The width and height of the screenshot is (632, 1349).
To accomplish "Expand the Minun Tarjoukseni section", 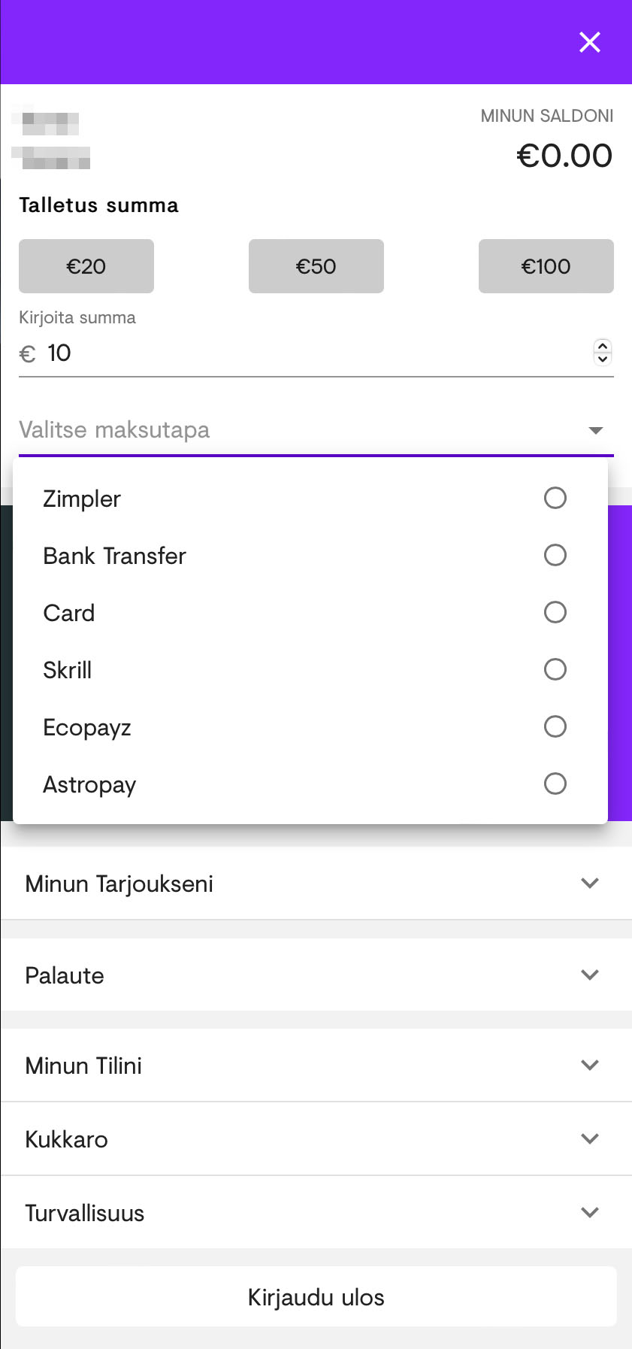I will coord(590,883).
